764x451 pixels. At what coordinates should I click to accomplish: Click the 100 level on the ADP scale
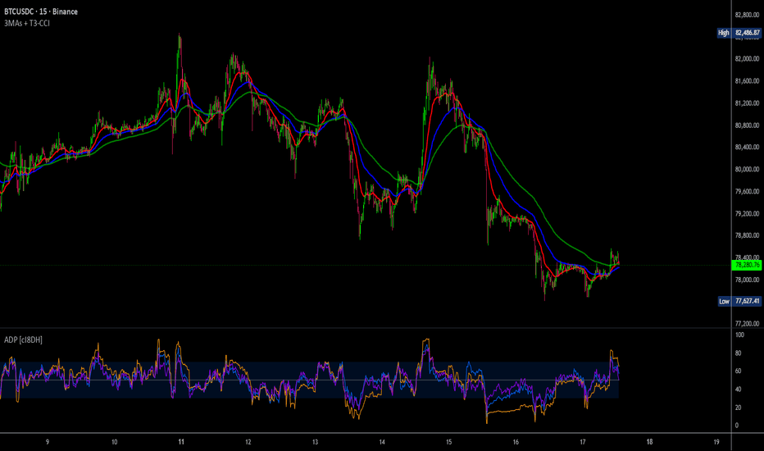739,335
